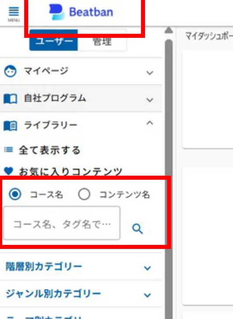Select the コンテンツ名 radio button
Image resolution: width=233 pixels, height=319 pixels.
(x=84, y=194)
